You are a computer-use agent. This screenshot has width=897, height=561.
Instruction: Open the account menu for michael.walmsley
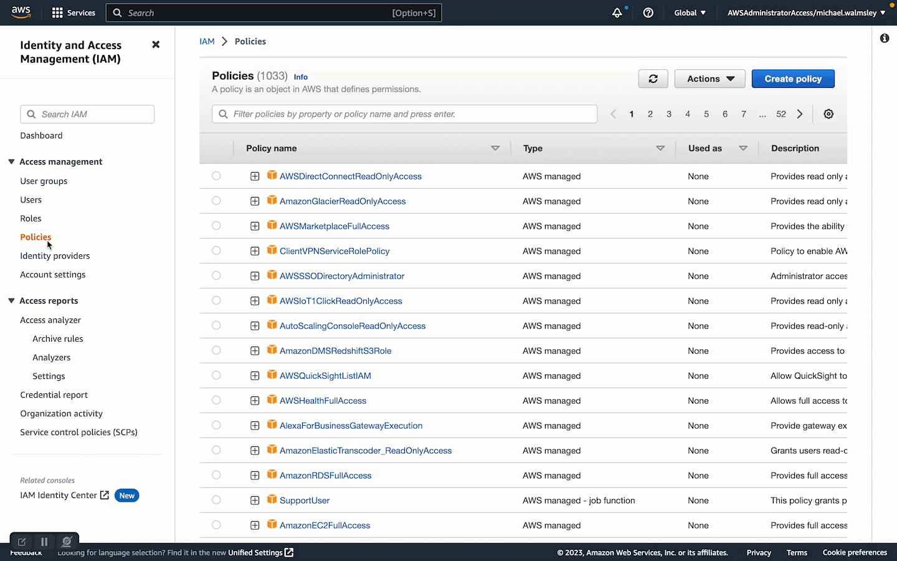(x=806, y=12)
